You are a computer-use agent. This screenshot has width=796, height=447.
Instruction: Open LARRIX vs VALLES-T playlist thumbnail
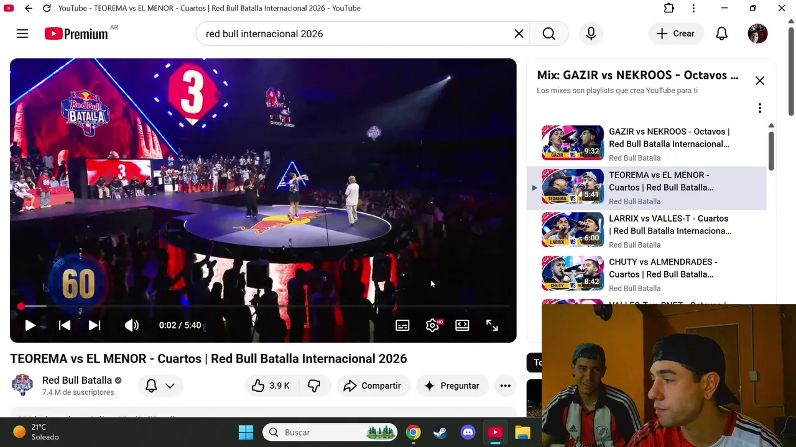(573, 230)
